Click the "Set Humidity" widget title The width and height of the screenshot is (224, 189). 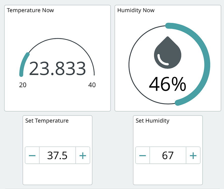[152, 121]
